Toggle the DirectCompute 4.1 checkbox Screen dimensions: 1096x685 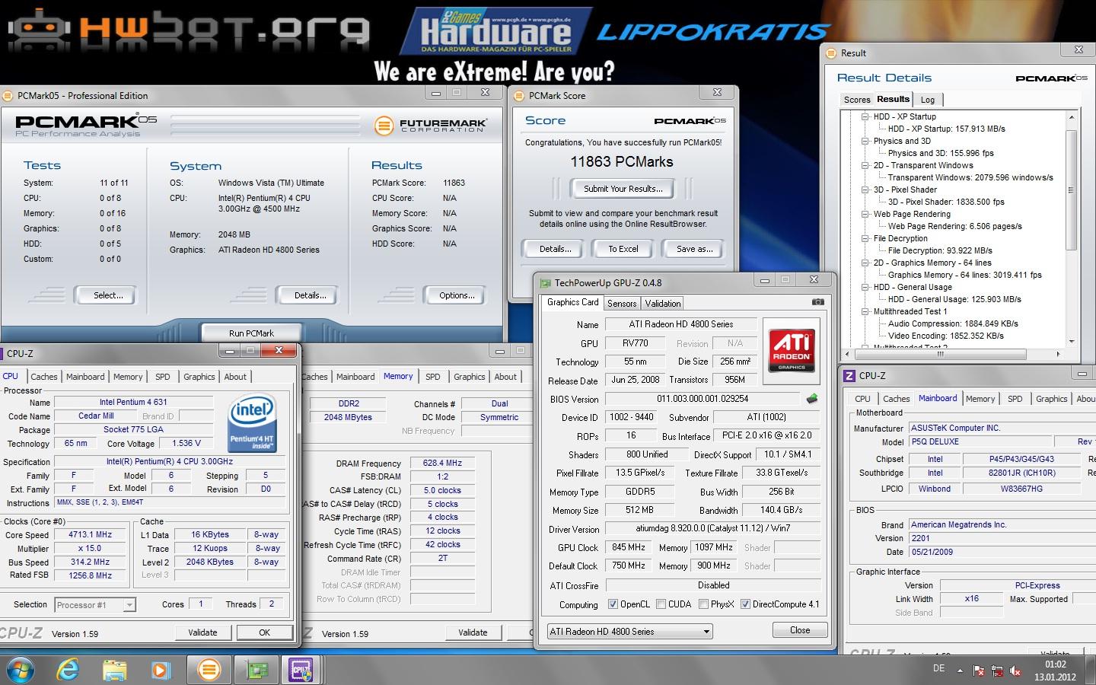click(x=745, y=604)
